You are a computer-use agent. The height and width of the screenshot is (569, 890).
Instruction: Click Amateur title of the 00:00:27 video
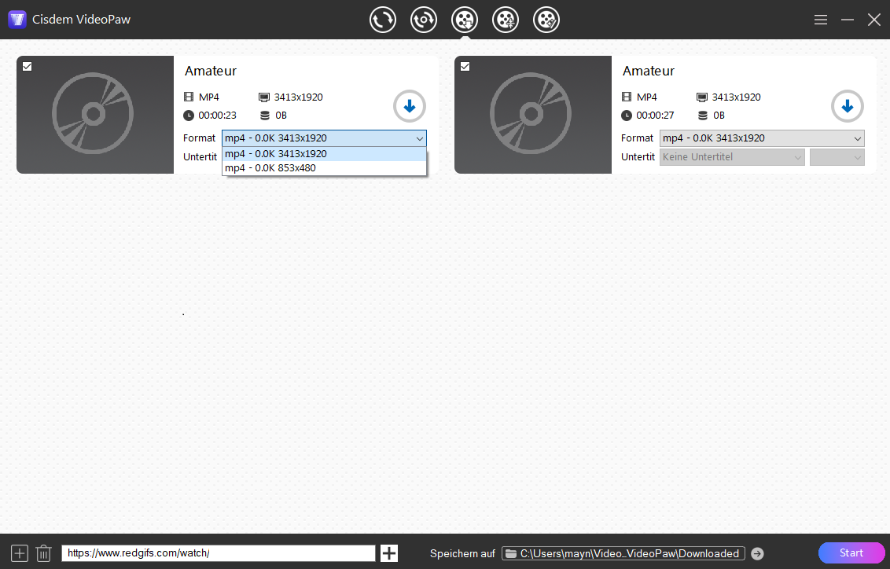point(649,71)
